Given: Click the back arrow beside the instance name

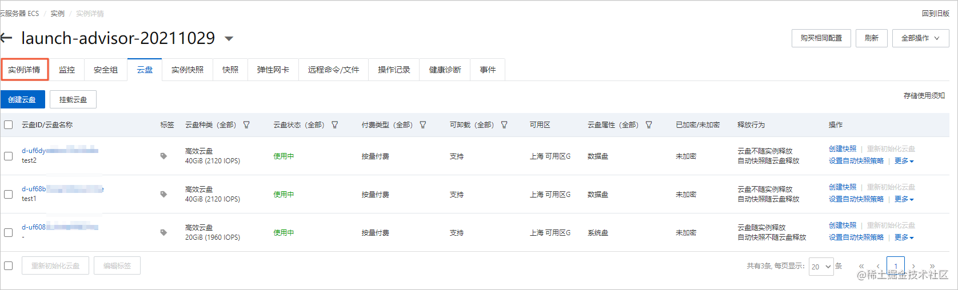Looking at the screenshot, I should click(x=6, y=38).
